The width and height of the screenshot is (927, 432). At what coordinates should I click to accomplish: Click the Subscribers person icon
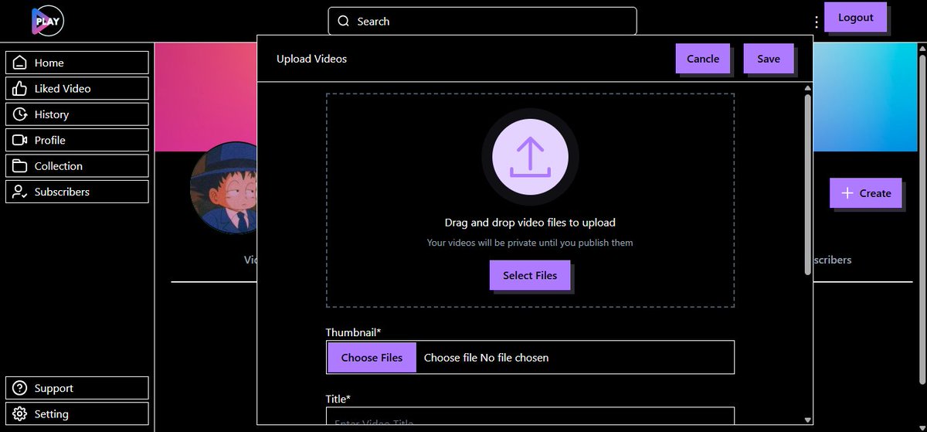coord(20,192)
